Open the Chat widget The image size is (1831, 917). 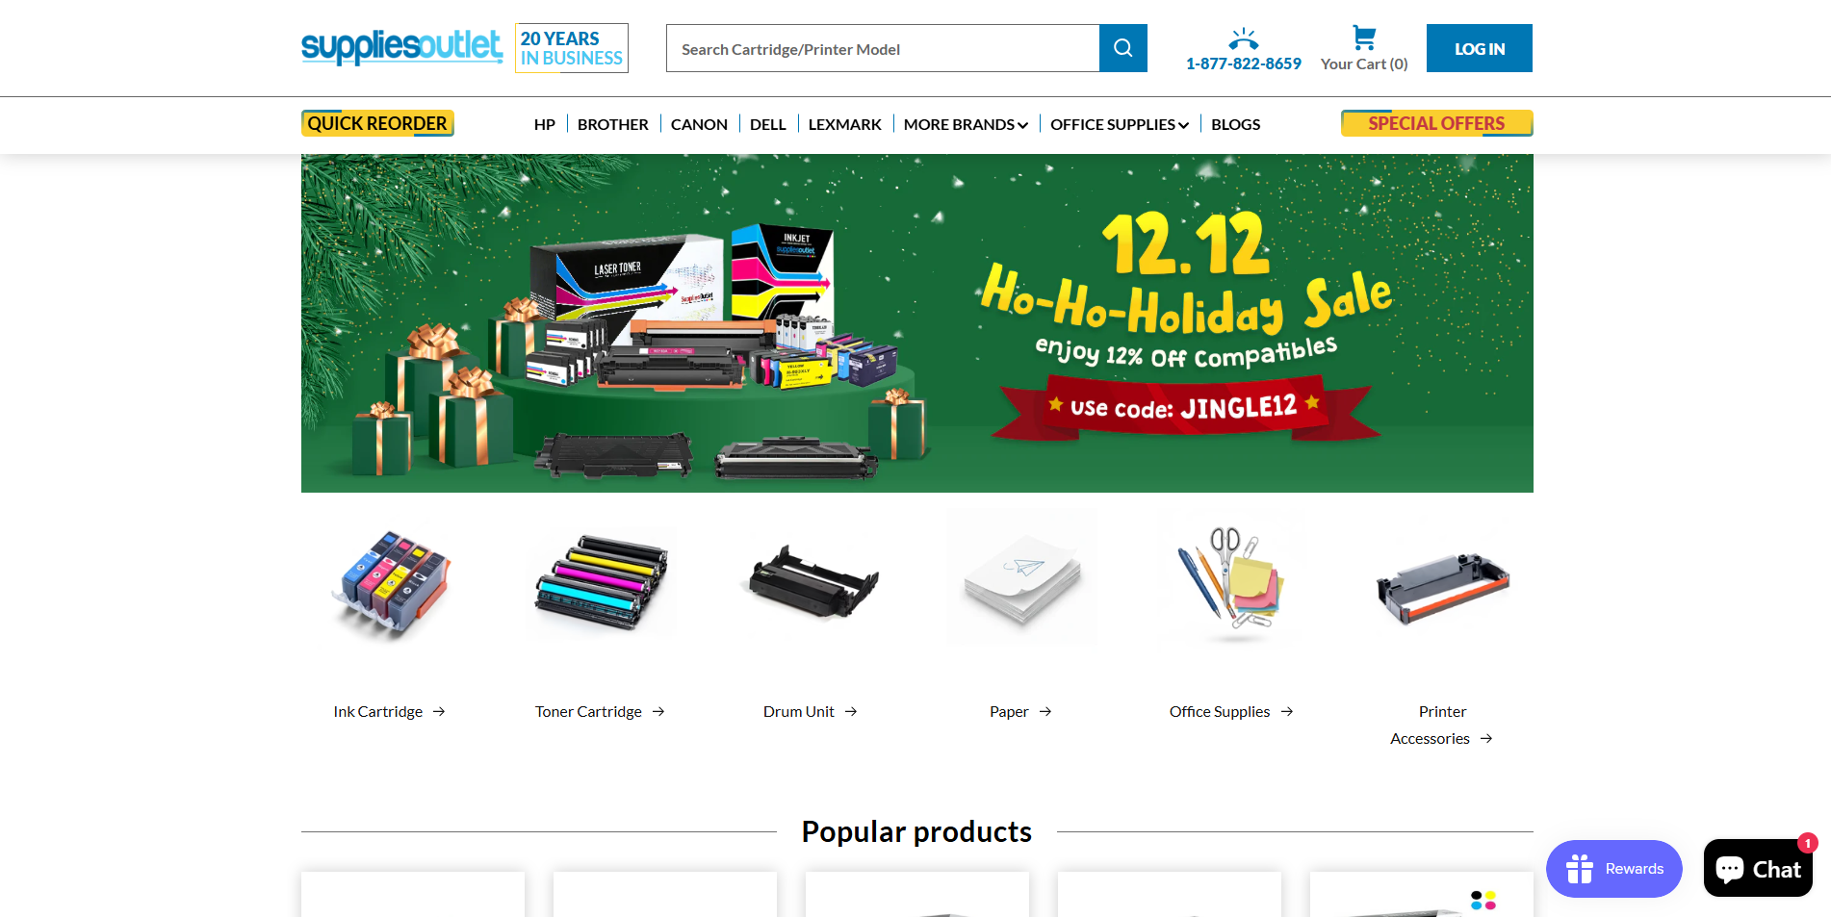[1758, 869]
